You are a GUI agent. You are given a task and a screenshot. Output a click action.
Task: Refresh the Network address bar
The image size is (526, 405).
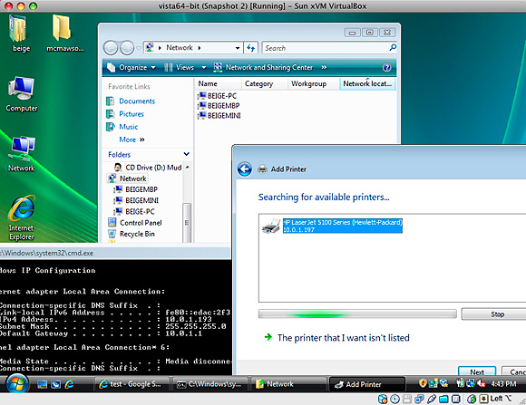click(251, 48)
